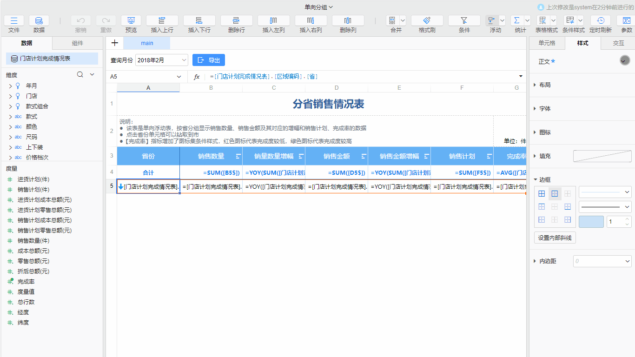This screenshot has height=357, width=635.
Task: Click into the formula bar input field
Action: (x=363, y=77)
